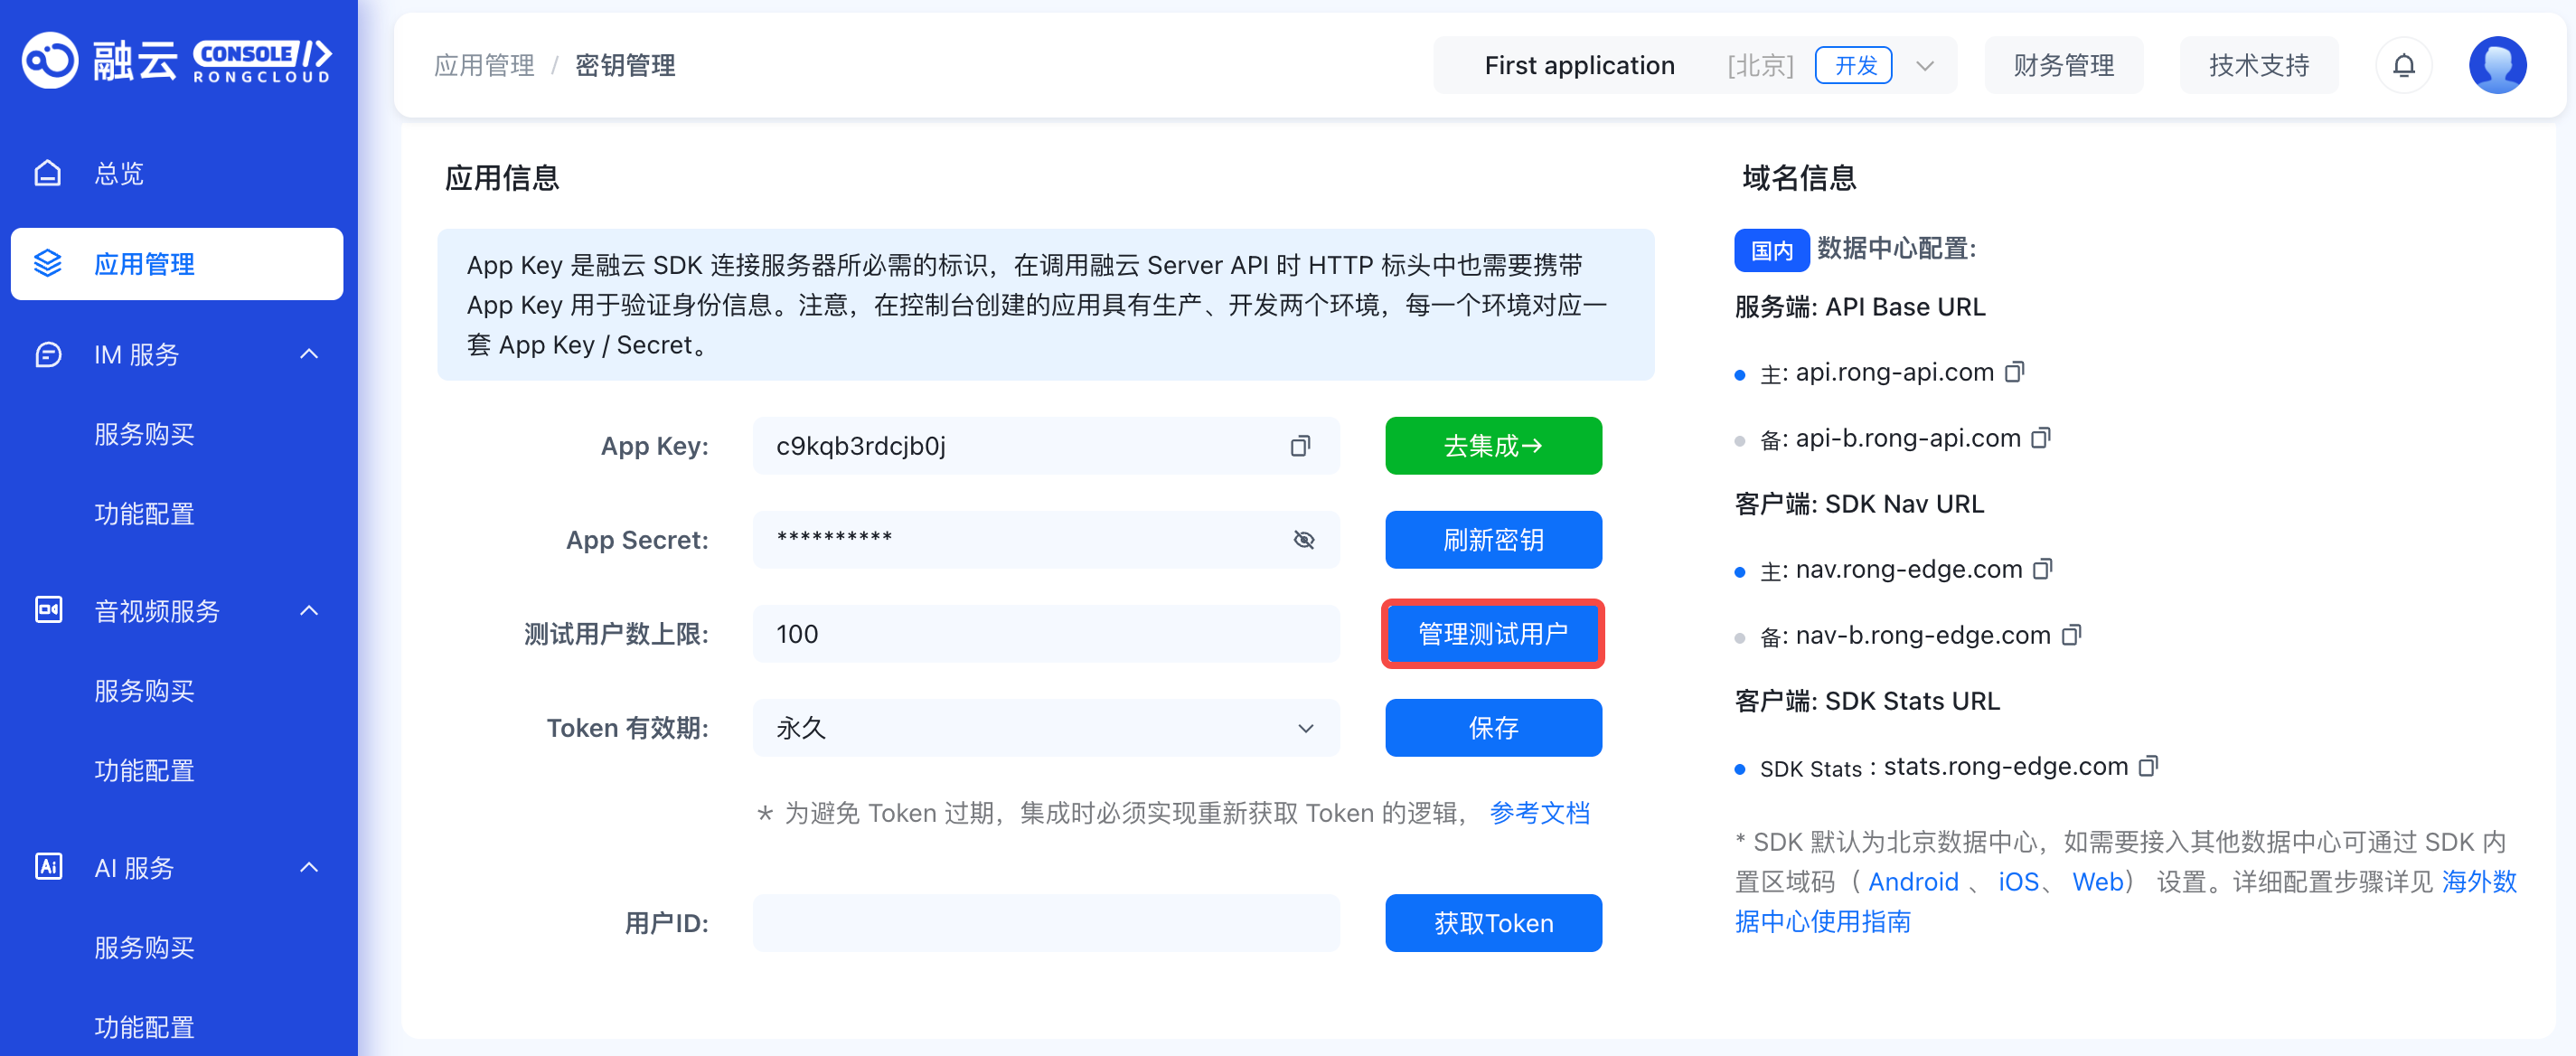
Task: Expand the First application switcher
Action: tap(1924, 66)
